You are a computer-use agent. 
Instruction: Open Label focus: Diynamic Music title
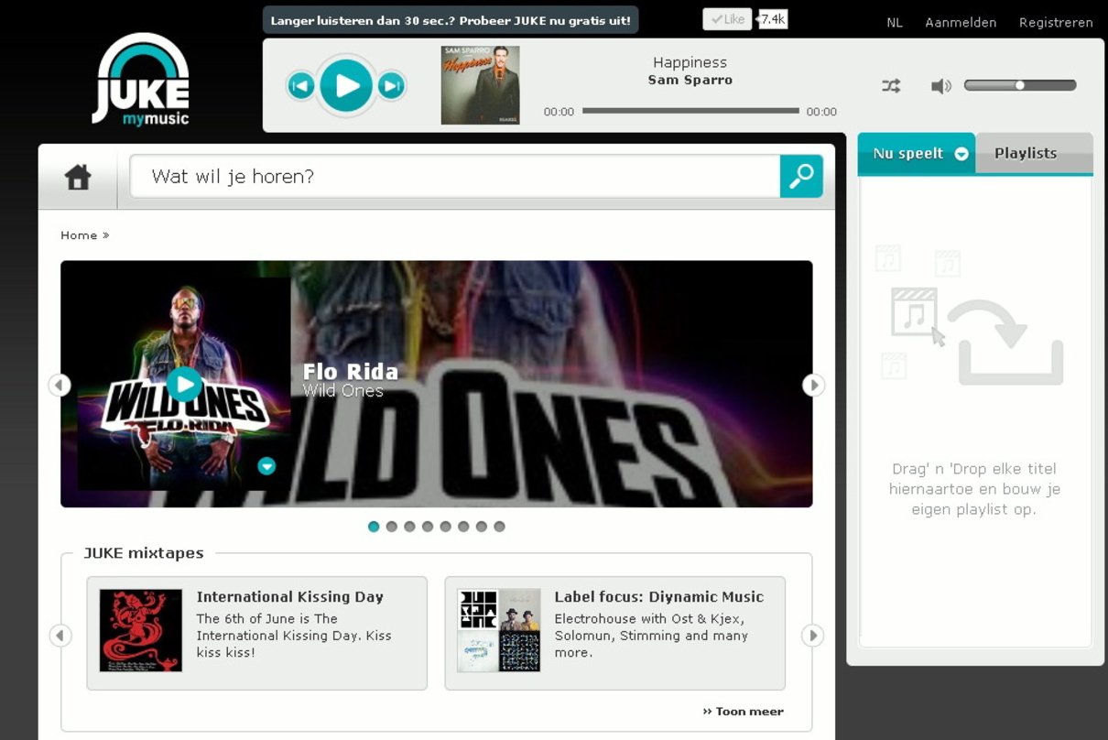click(659, 597)
